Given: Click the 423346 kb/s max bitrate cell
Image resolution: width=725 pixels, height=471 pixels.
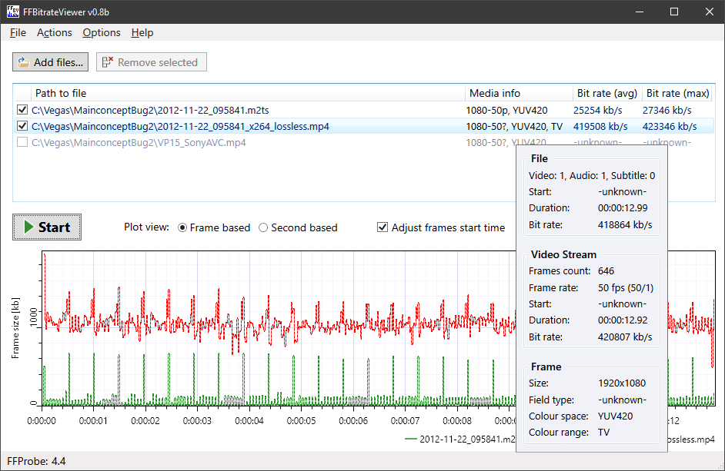Looking at the screenshot, I should pyautogui.click(x=670, y=127).
